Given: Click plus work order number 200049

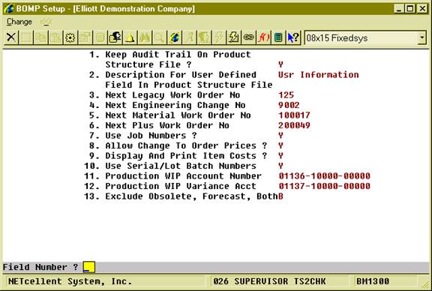Looking at the screenshot, I should click(294, 125).
